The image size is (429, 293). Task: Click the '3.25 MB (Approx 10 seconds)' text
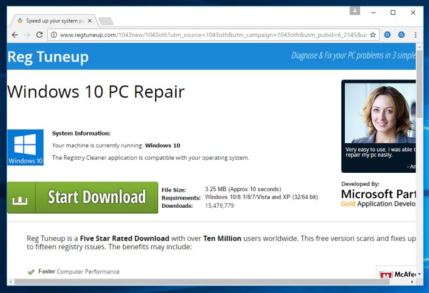click(243, 189)
